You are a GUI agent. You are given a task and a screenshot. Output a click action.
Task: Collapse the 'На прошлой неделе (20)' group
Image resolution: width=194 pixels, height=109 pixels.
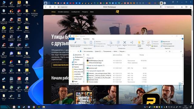click(x=86, y=71)
